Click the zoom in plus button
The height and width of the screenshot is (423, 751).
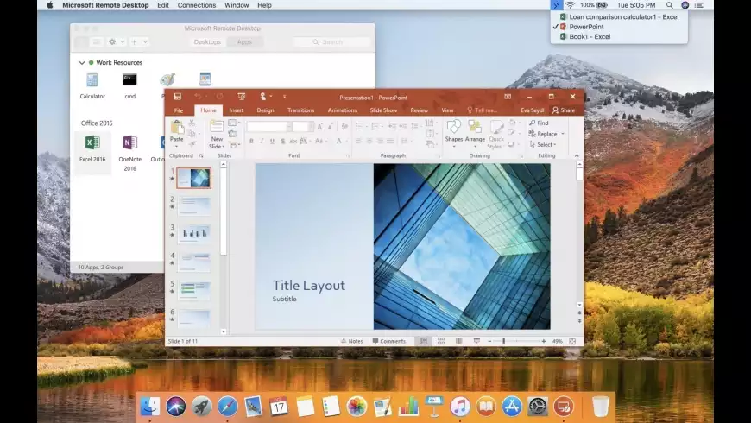click(544, 341)
